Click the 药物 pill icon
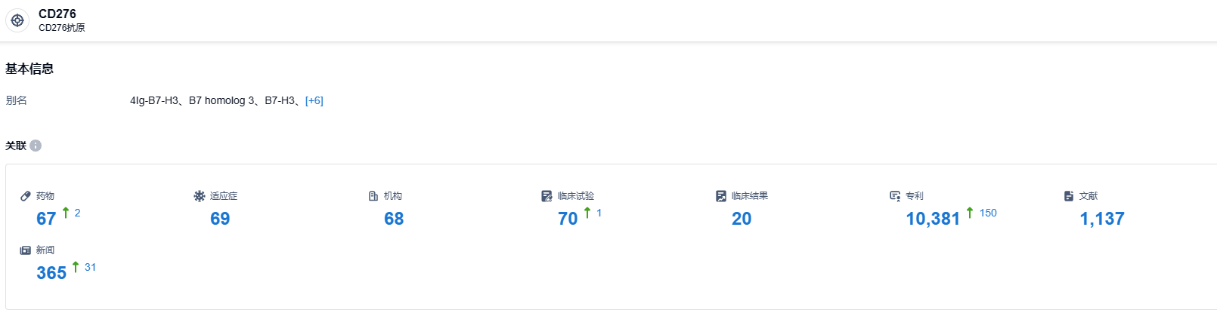 26,196
